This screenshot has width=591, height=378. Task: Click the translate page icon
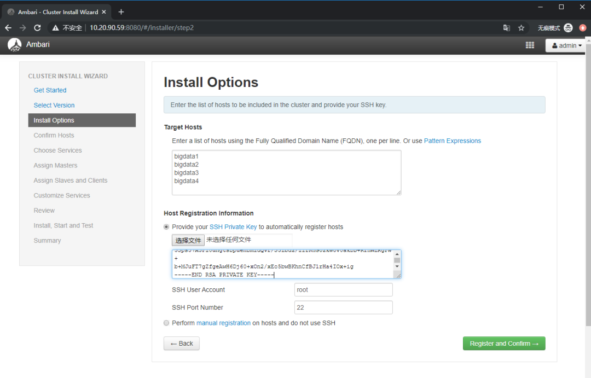point(507,28)
